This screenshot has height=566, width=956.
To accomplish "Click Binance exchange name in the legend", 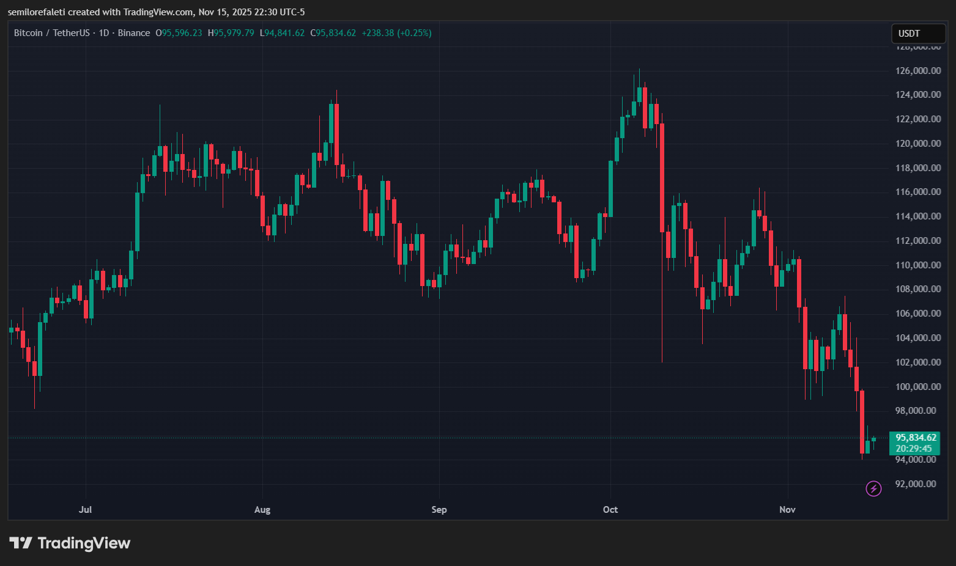I will click(134, 33).
